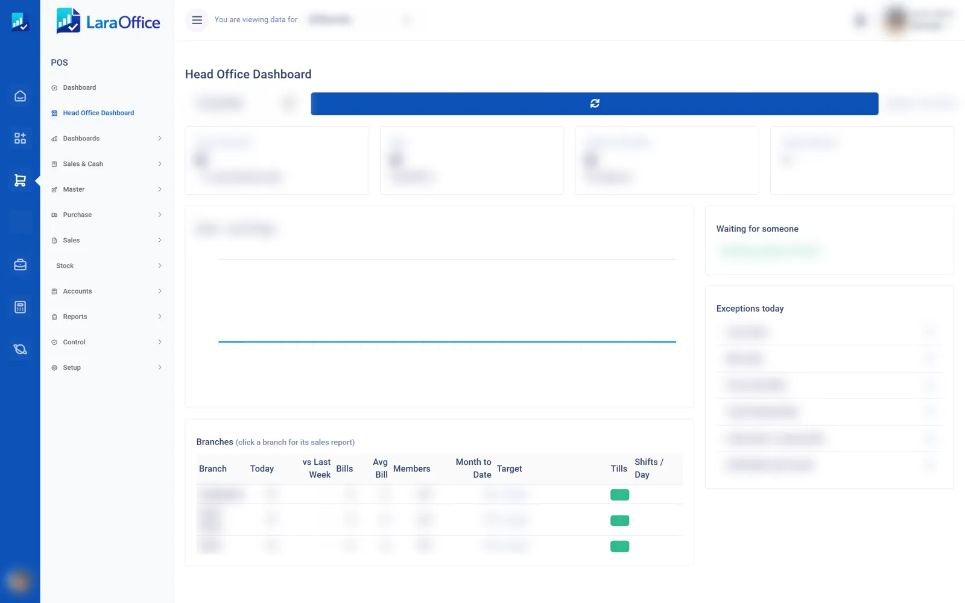Click the hamburger menu toggle icon
Viewport: 965px width, 603px height.
point(197,20)
